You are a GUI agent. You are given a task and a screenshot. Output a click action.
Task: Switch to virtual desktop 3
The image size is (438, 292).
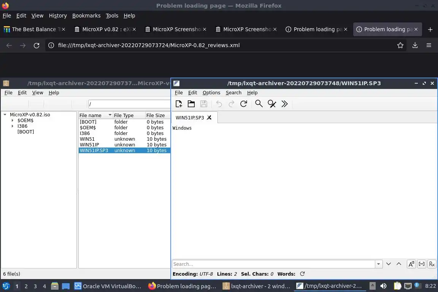click(x=35, y=286)
